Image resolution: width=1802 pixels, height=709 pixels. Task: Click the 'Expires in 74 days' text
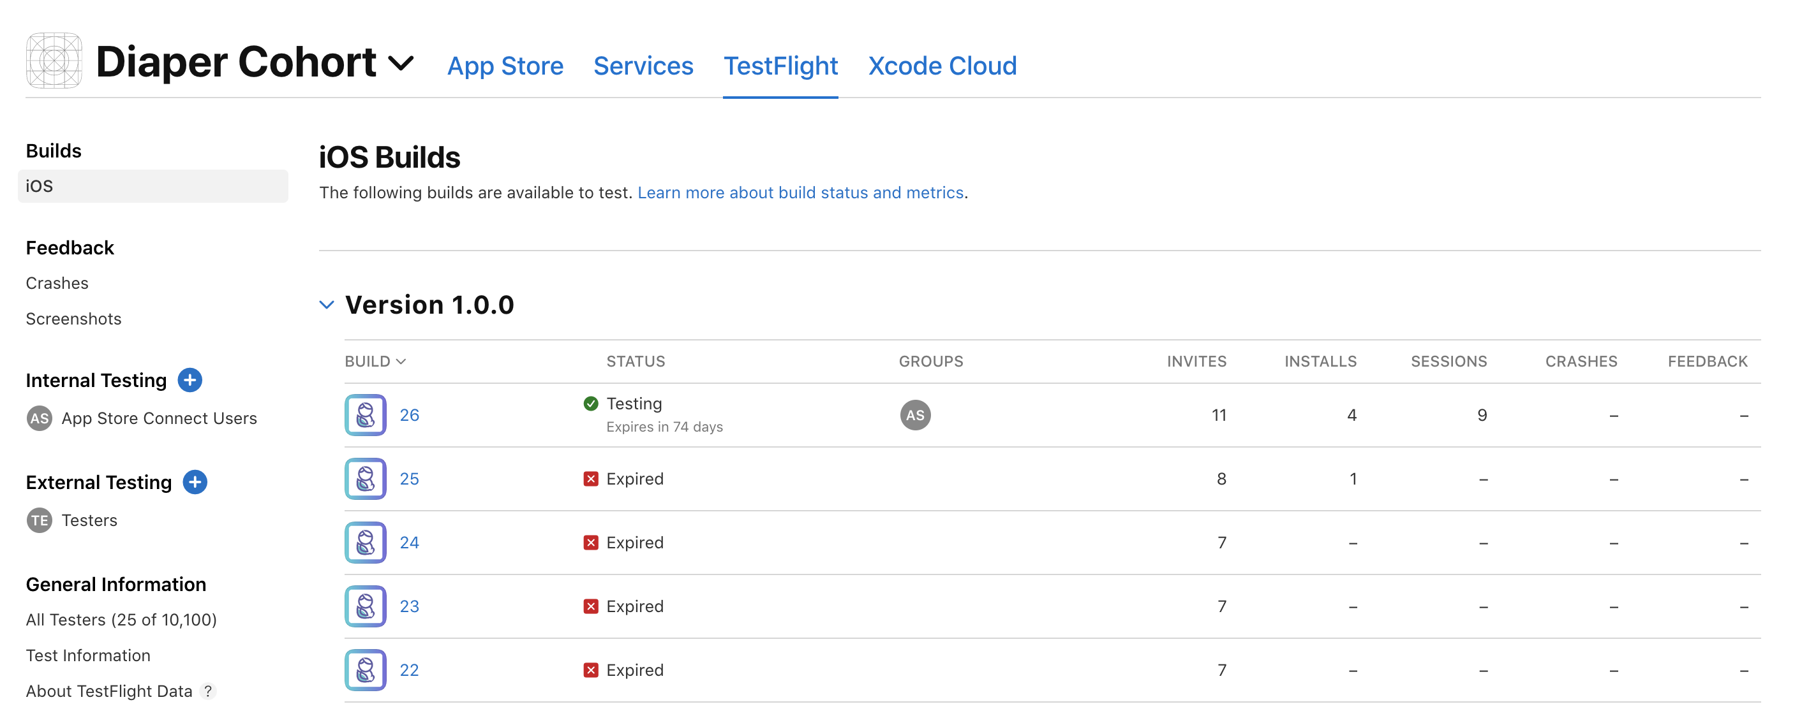tap(664, 427)
